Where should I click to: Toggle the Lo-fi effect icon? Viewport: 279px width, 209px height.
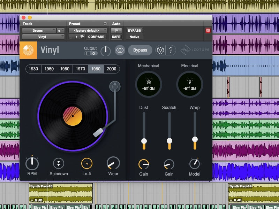pyautogui.click(x=86, y=163)
